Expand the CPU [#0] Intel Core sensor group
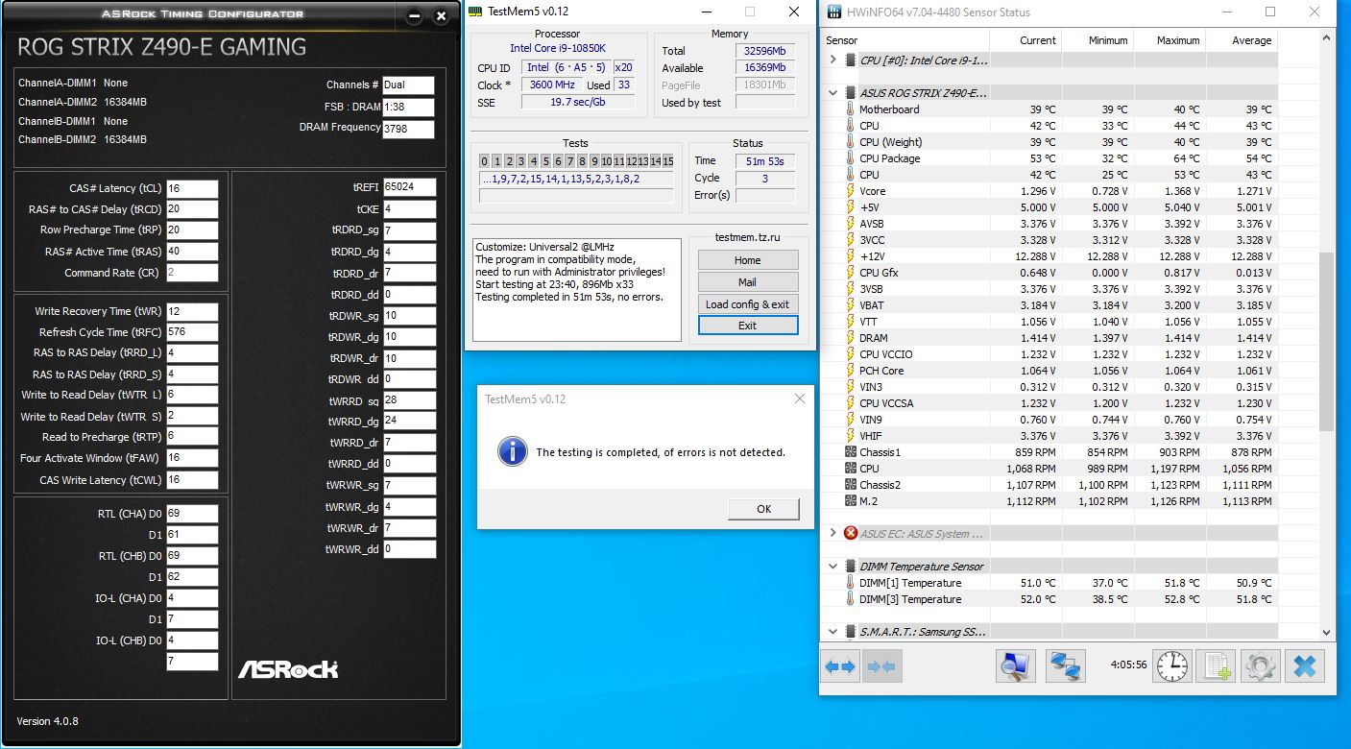Image resolution: width=1351 pixels, height=749 pixels. [x=832, y=60]
